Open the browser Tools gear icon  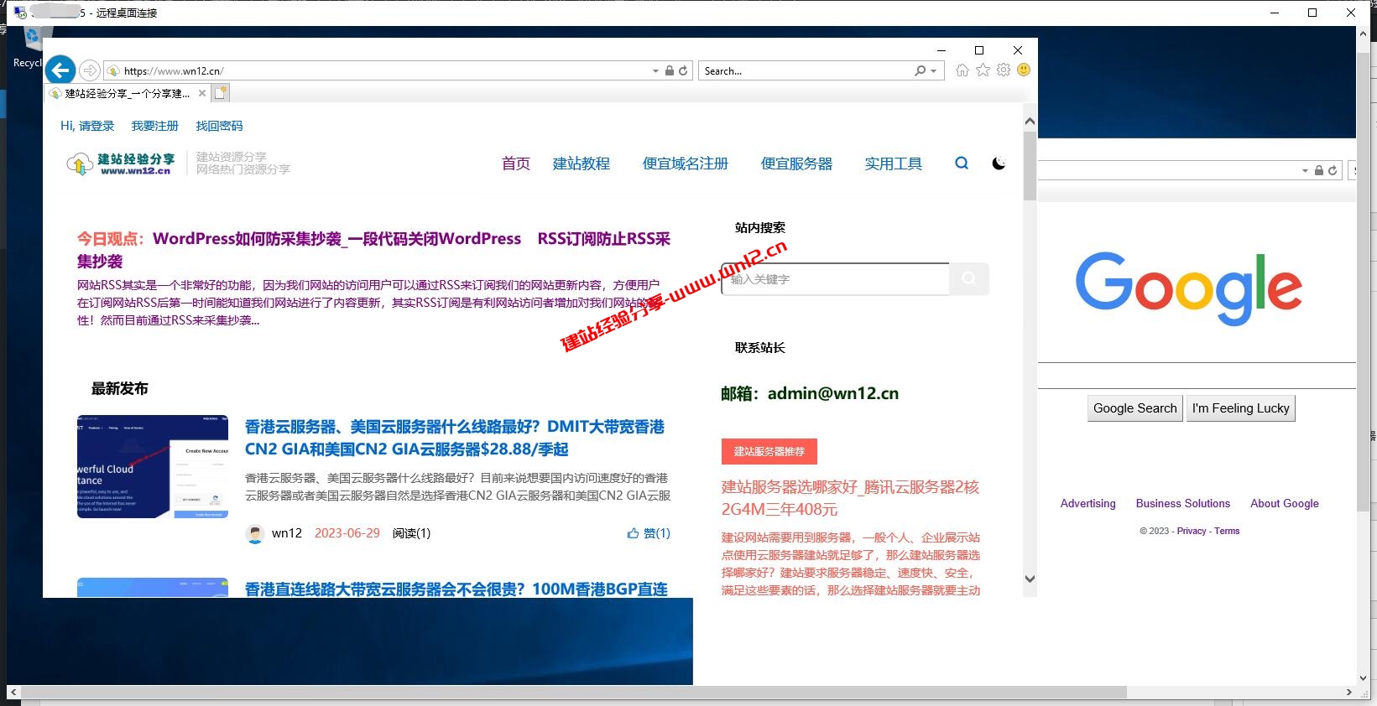1004,70
